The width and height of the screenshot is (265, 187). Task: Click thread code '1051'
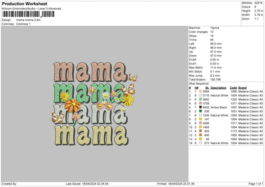coord(234,111)
